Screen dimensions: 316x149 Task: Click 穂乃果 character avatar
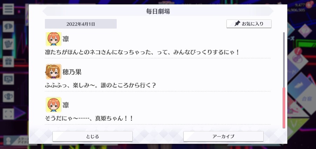coord(53,72)
